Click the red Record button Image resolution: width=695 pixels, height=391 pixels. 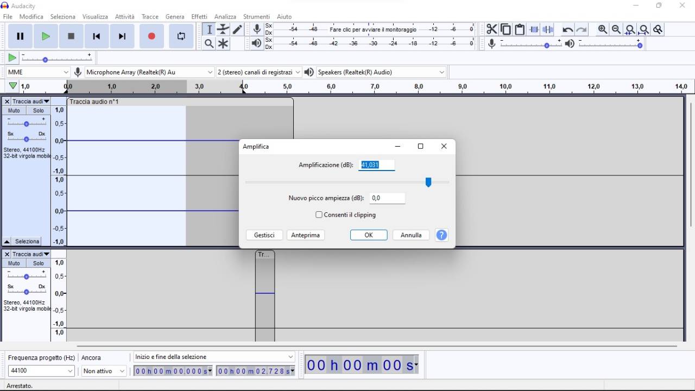pos(151,36)
